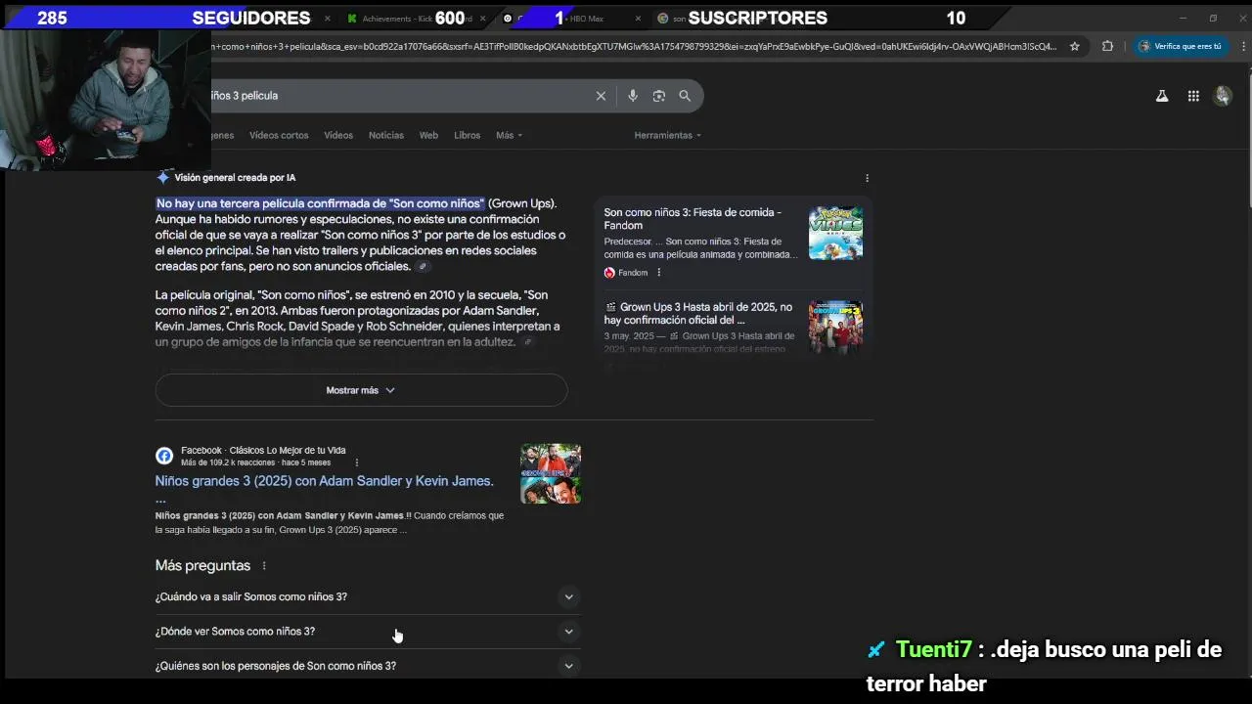Open Search Labs flask icon
1252x704 pixels.
(1162, 96)
